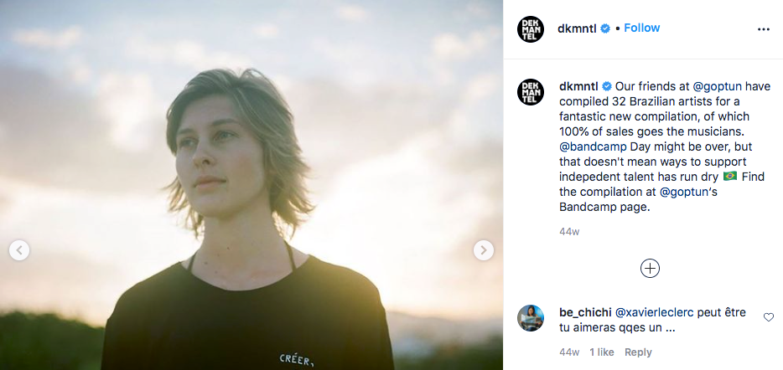This screenshot has width=783, height=370.
Task: Load more comments with the plus icon
Action: [x=650, y=268]
